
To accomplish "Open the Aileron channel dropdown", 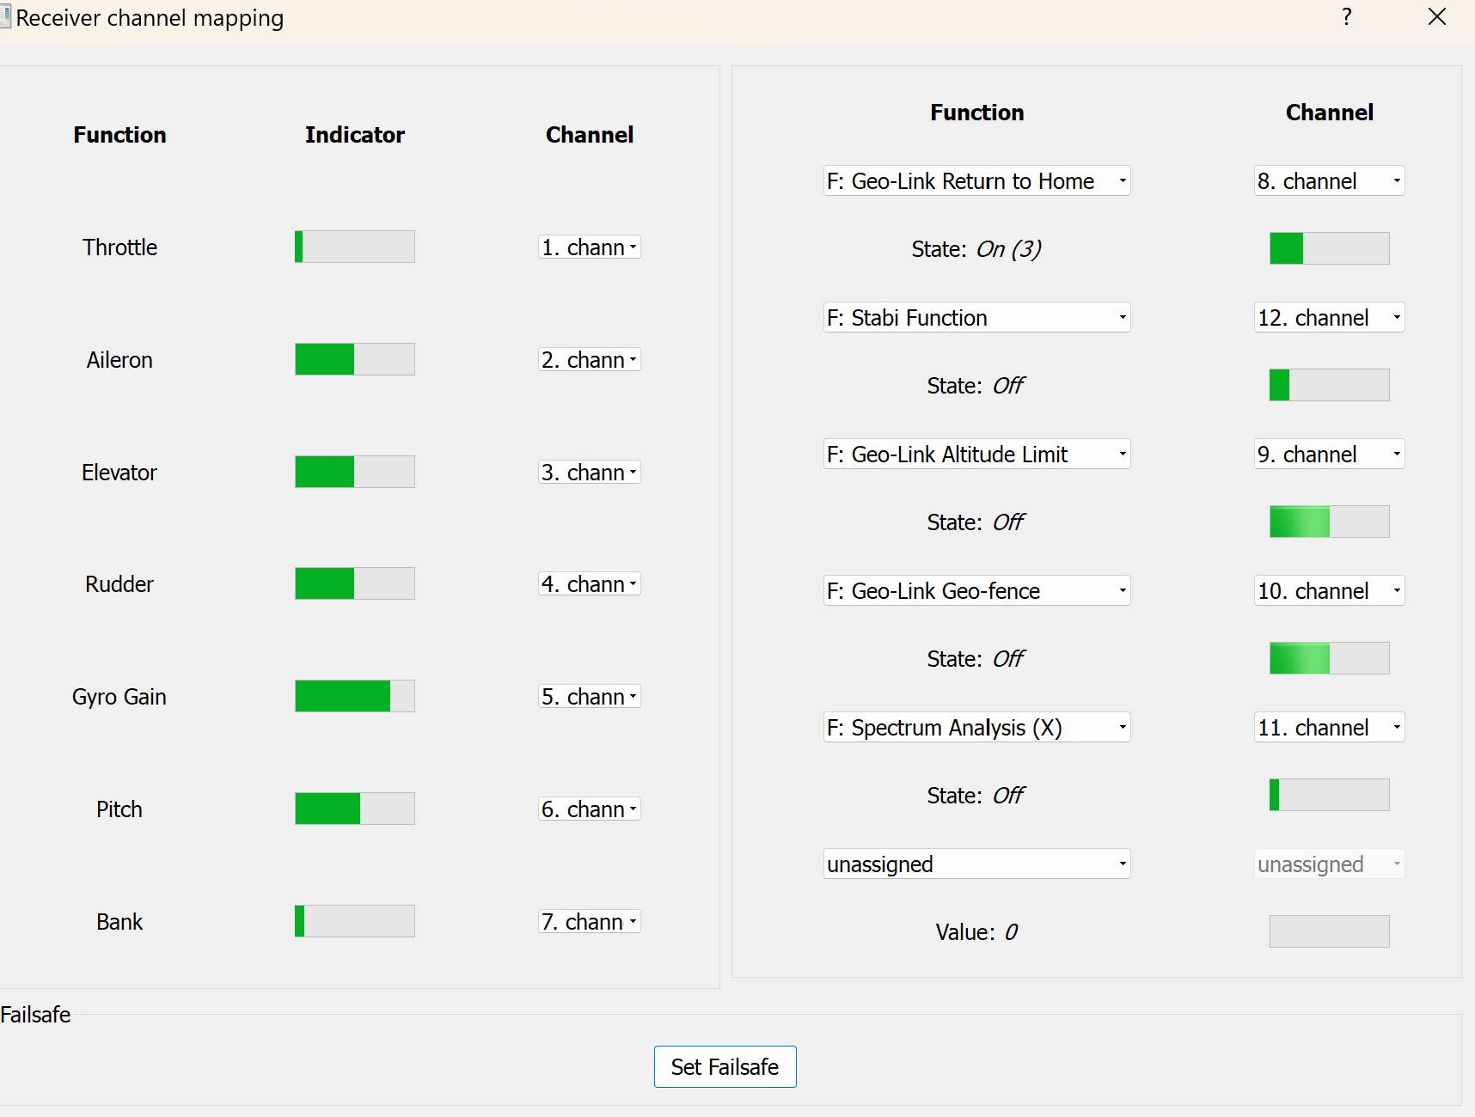I will pyautogui.click(x=590, y=360).
